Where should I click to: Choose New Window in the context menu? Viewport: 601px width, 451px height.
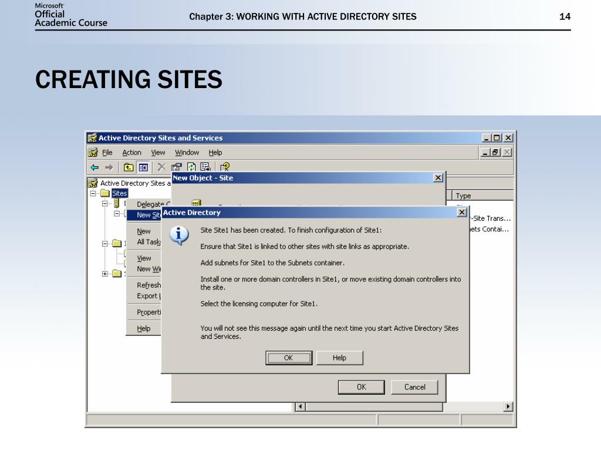144,269
